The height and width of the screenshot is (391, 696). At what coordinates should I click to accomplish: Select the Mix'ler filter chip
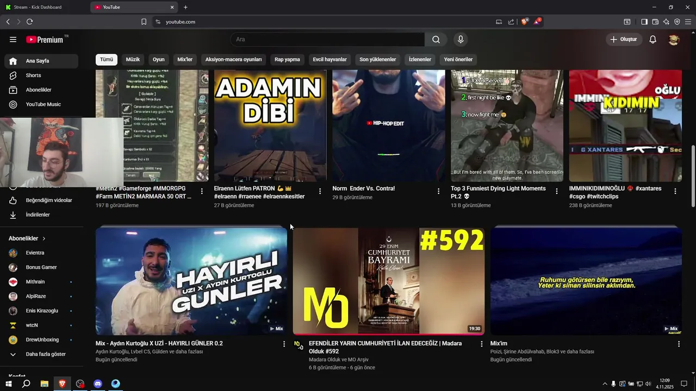pyautogui.click(x=185, y=59)
